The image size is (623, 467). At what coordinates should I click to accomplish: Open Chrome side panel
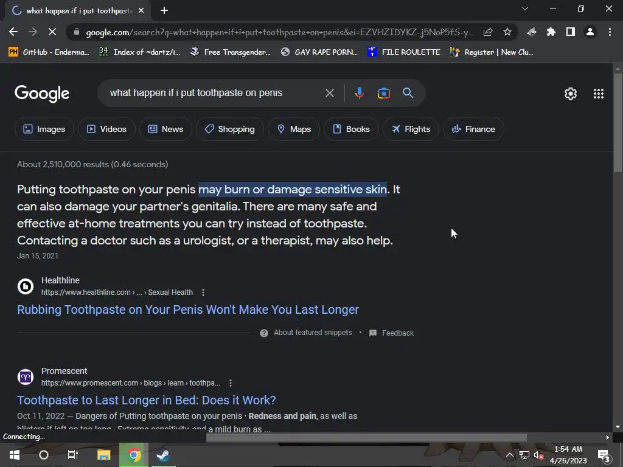click(571, 32)
